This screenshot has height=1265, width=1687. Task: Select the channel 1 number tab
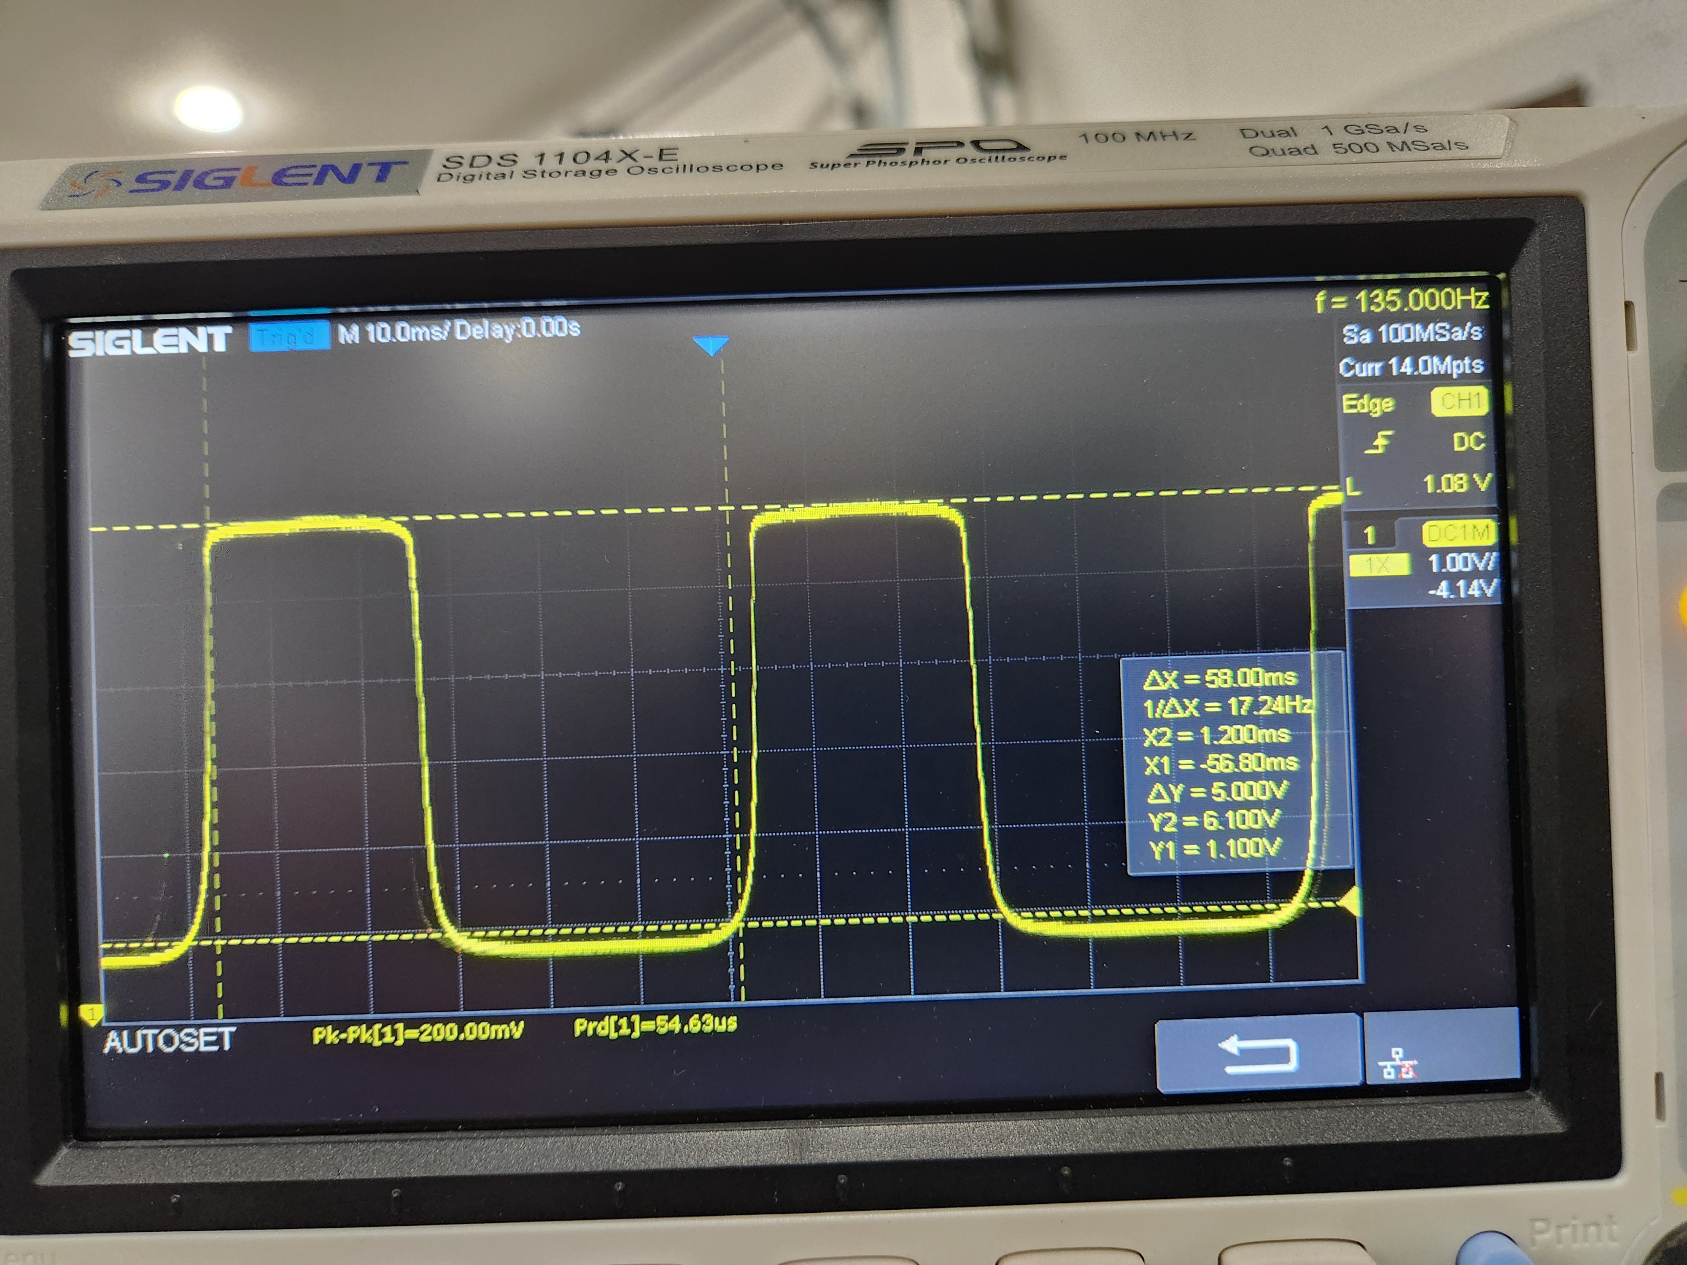tap(1370, 535)
